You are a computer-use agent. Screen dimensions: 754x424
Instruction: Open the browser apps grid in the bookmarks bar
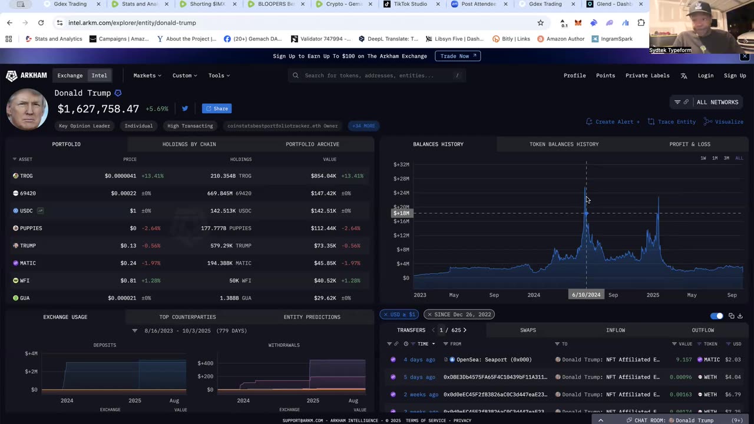(9, 39)
